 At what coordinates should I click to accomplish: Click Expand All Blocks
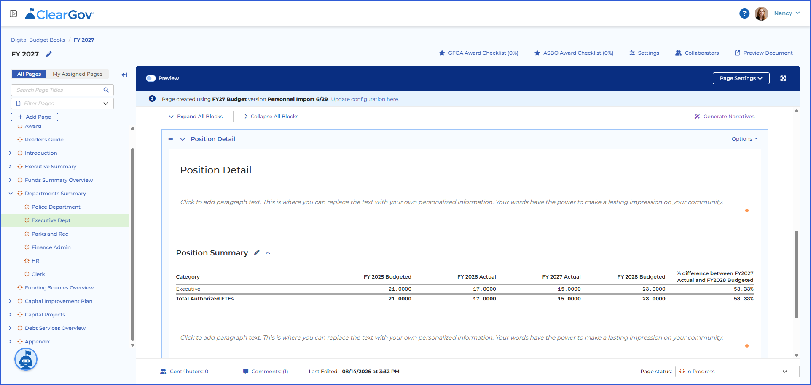click(x=196, y=117)
